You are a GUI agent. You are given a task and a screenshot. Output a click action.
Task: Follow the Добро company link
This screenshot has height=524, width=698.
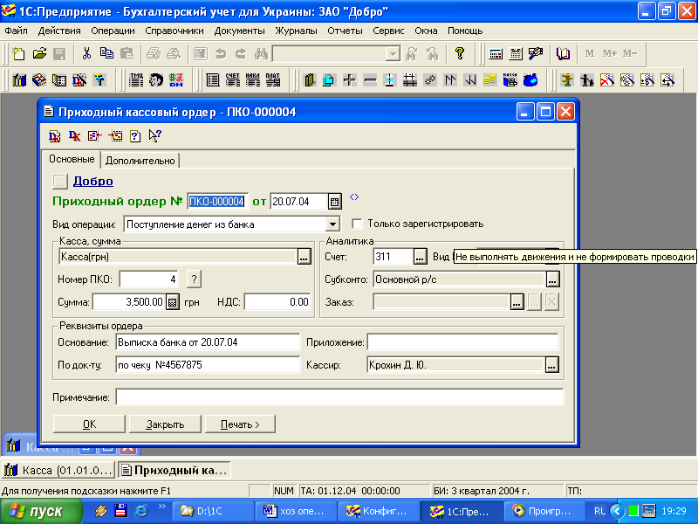[x=93, y=181]
